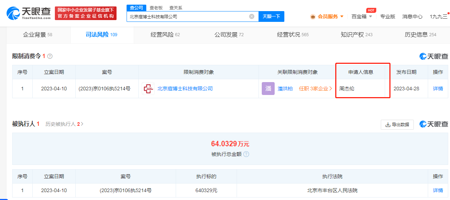Click the 国家中小企业发展子基金 banner badge
Viewport: 450px width, 200px height.
[86, 13]
